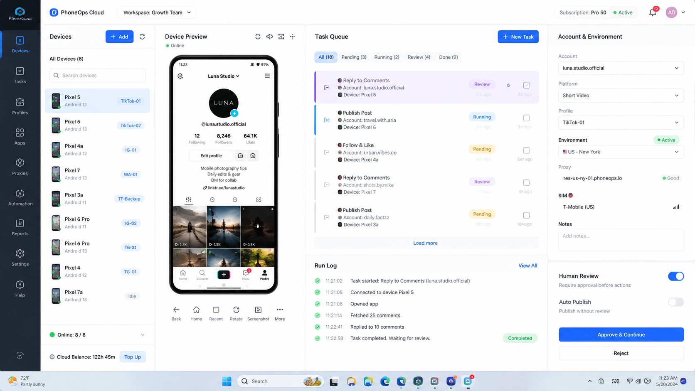Open View All run log link
The image size is (695, 391).
click(x=527, y=266)
